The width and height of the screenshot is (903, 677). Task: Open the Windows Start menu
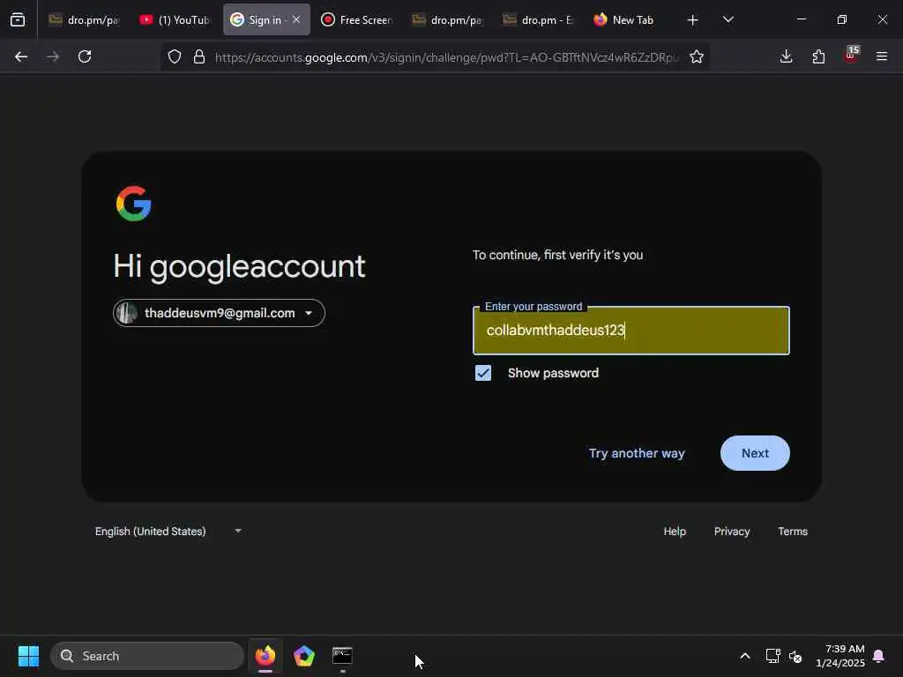coord(28,656)
